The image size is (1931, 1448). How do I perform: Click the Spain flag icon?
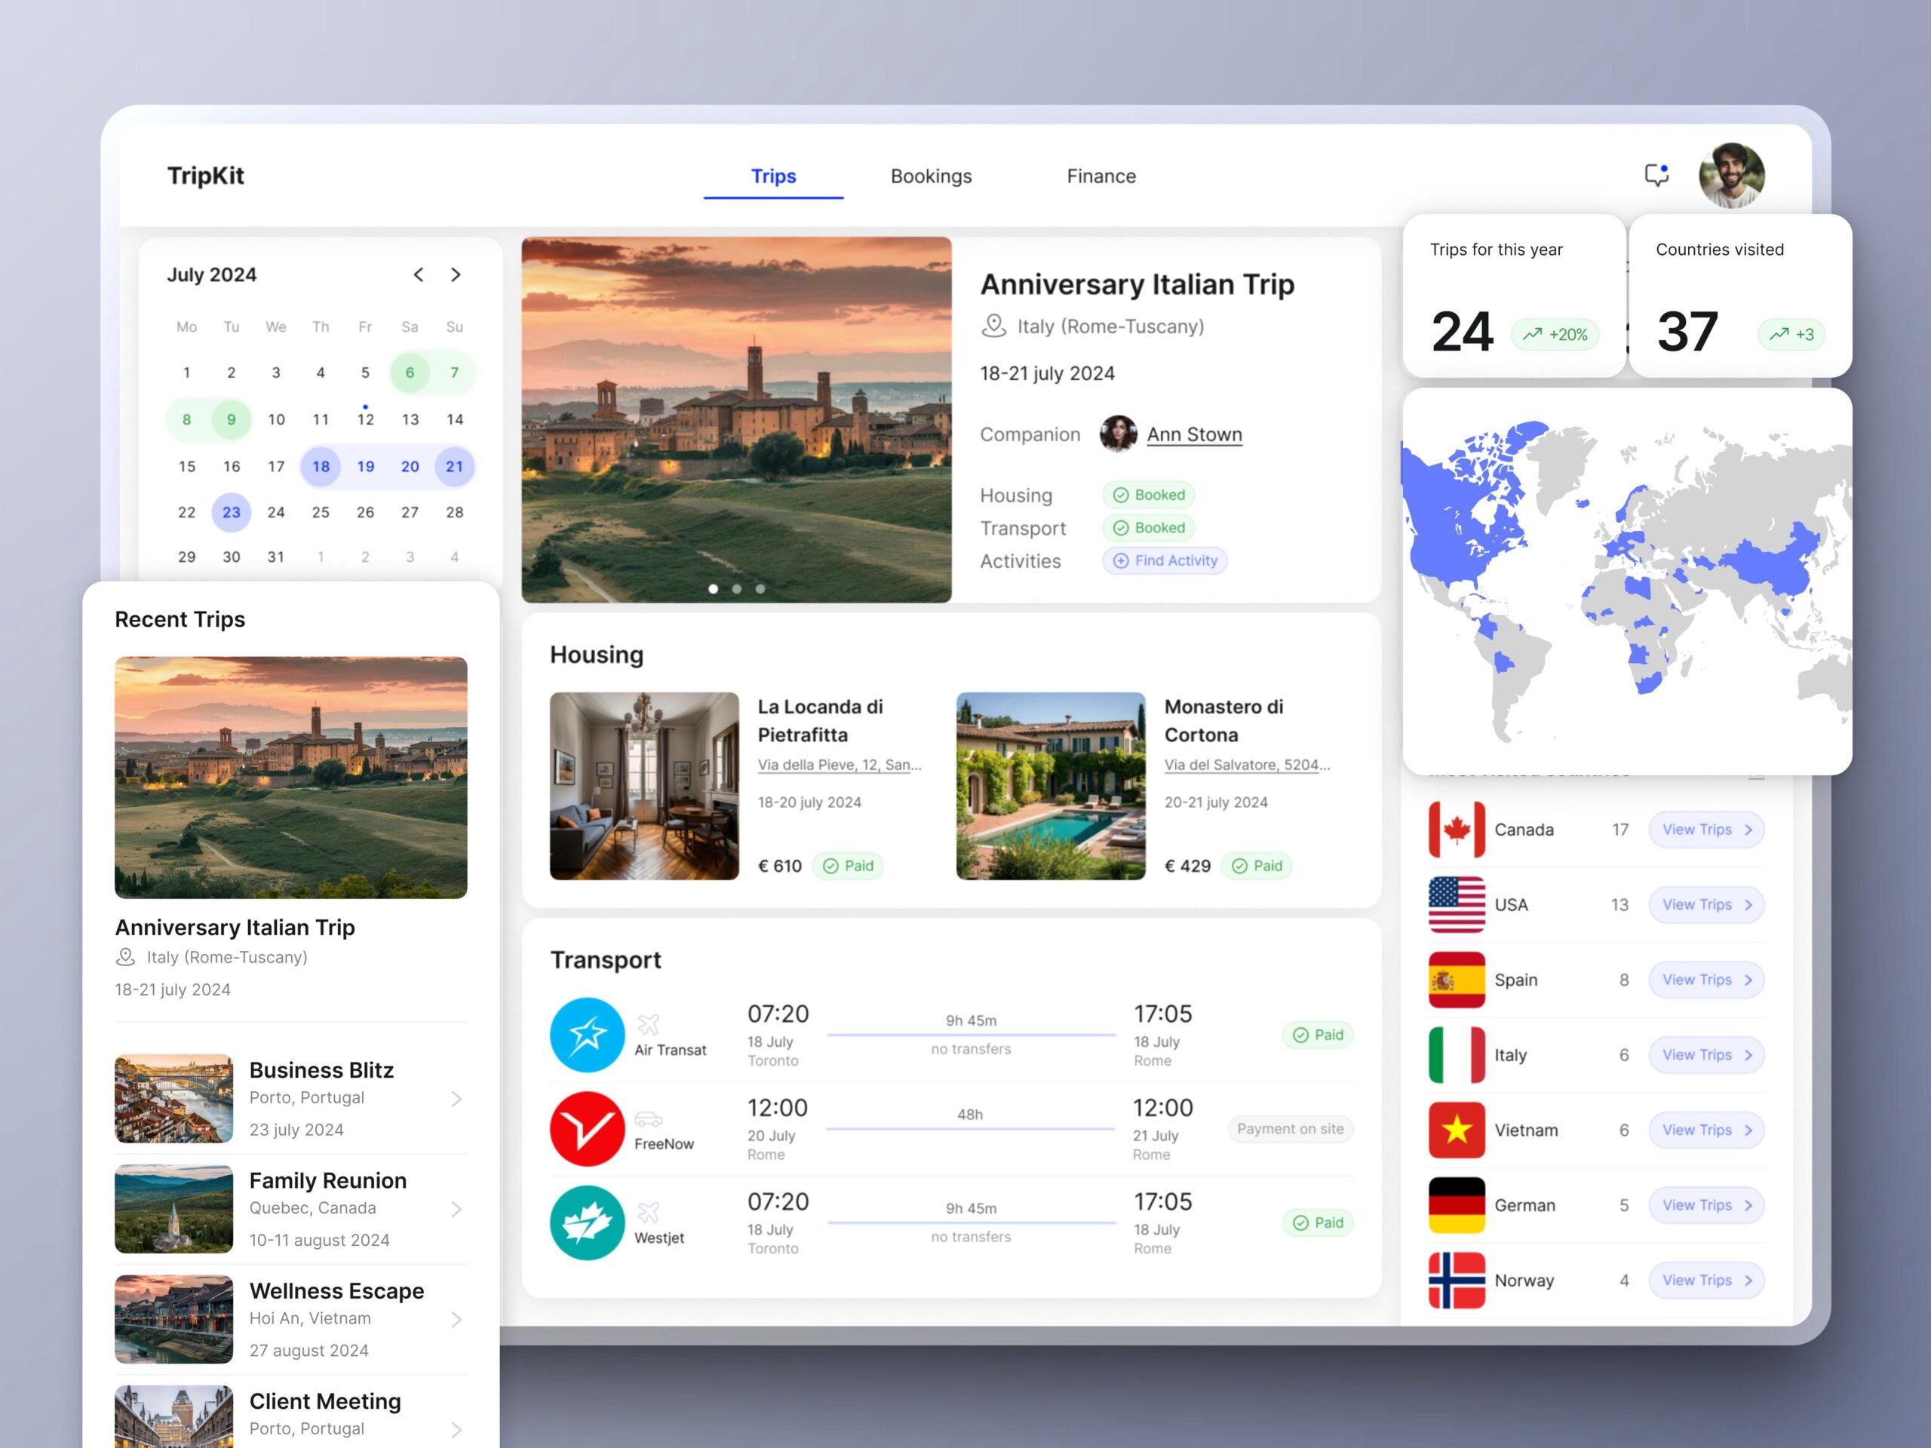pos(1457,980)
